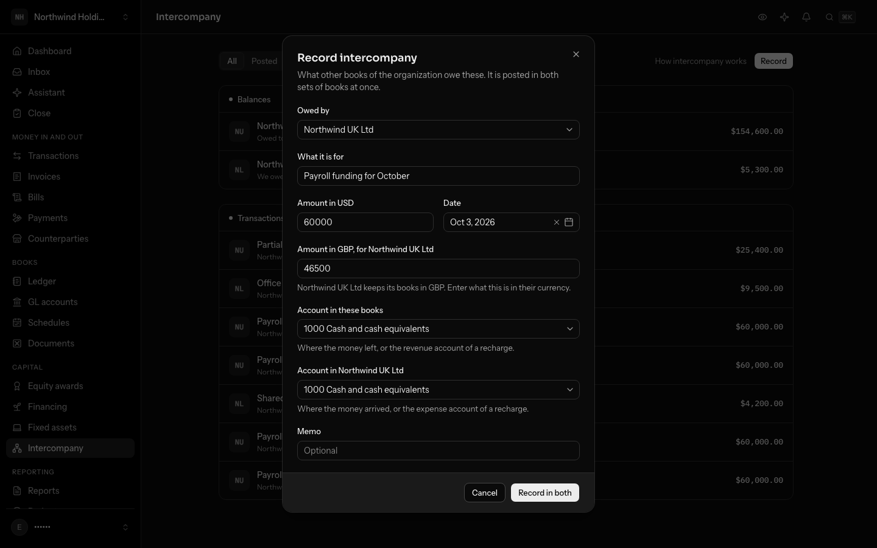Viewport: 877px width, 548px height.
Task: Open Payments in the sidebar
Action: tap(70, 218)
